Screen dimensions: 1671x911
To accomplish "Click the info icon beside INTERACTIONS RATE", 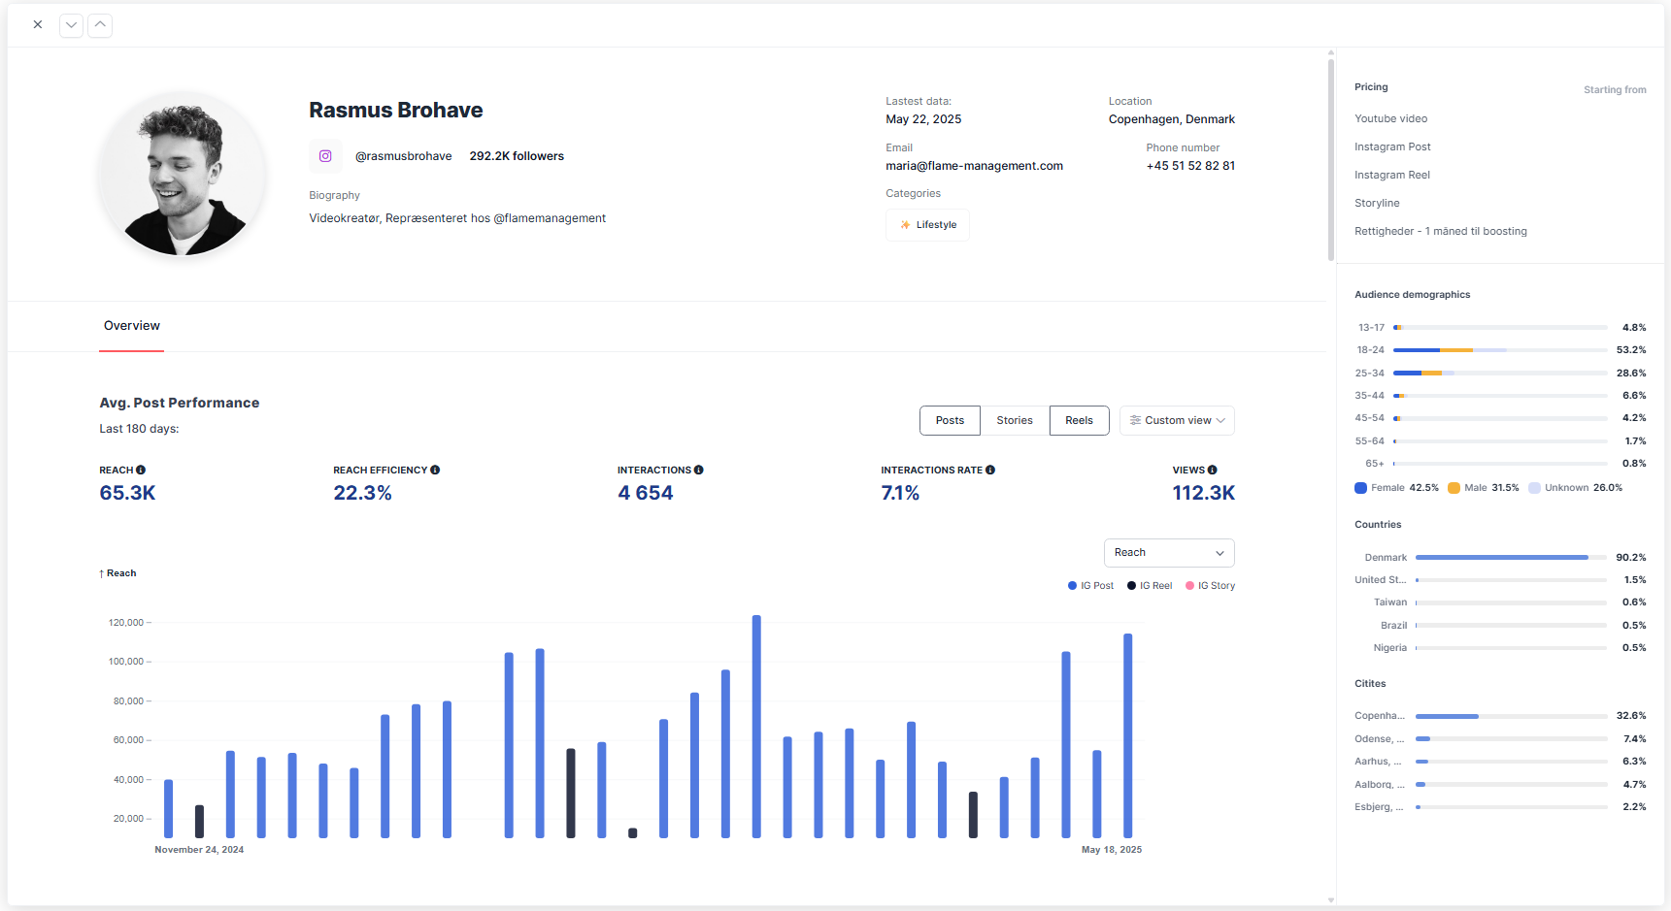I will (990, 470).
